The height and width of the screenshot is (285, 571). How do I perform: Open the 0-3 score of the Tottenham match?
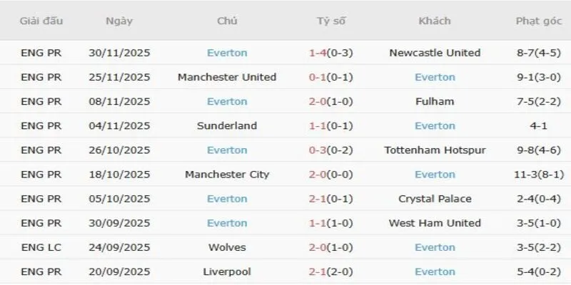click(317, 150)
